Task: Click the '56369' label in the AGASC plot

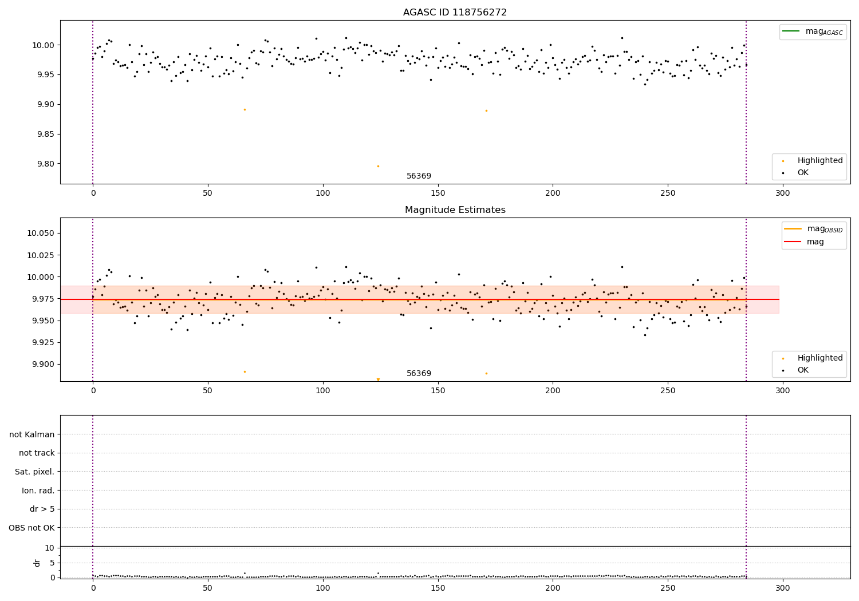Action: tap(419, 176)
